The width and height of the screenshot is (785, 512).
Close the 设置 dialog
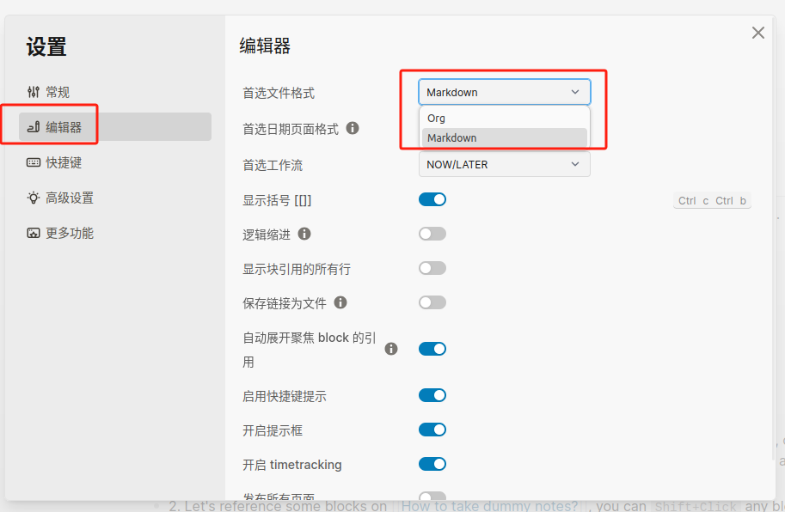[x=757, y=33]
